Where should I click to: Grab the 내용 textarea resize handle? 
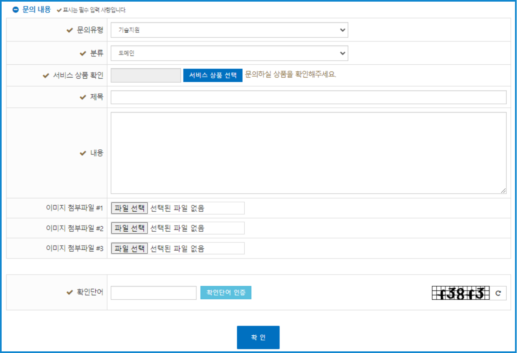503,191
